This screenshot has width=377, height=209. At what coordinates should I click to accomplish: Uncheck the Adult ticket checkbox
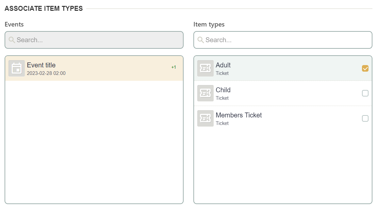pyautogui.click(x=365, y=68)
